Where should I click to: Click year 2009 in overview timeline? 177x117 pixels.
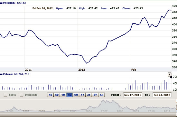[136, 111]
